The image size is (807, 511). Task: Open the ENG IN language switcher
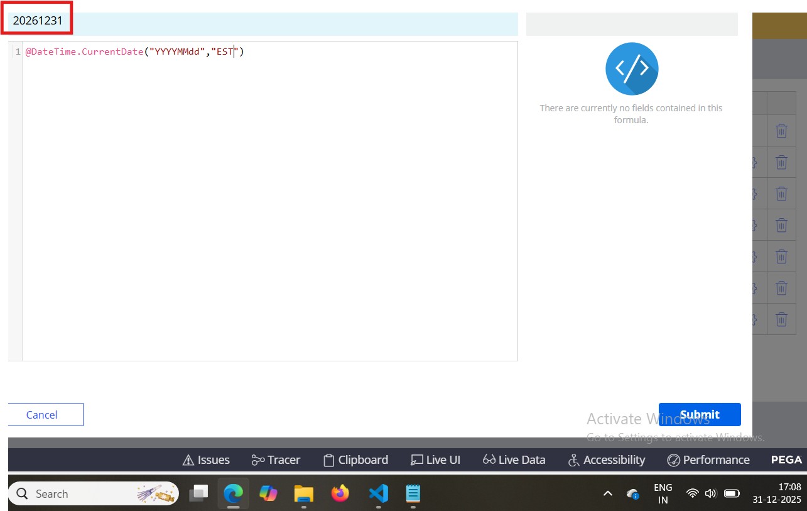663,493
